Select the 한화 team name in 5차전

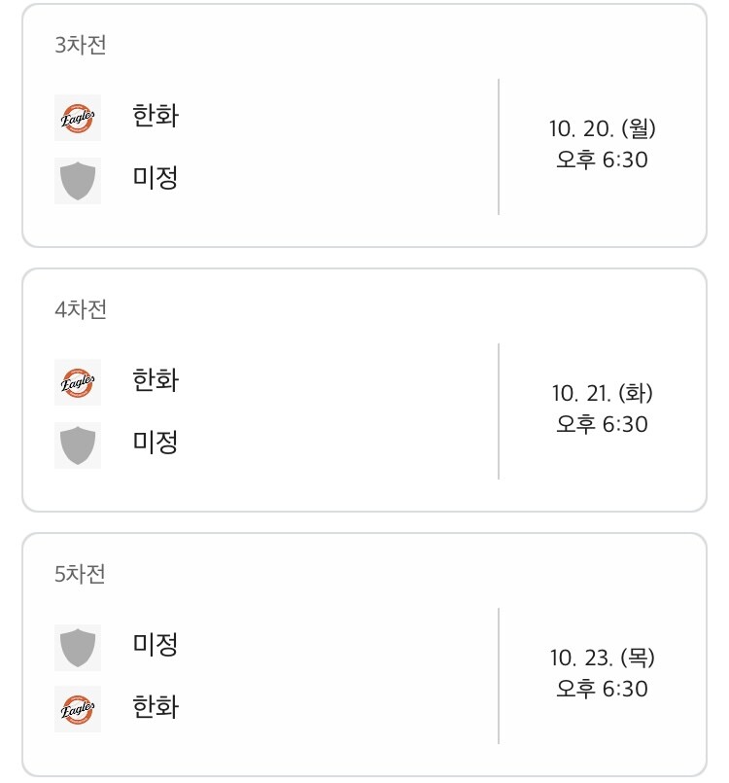tap(156, 707)
